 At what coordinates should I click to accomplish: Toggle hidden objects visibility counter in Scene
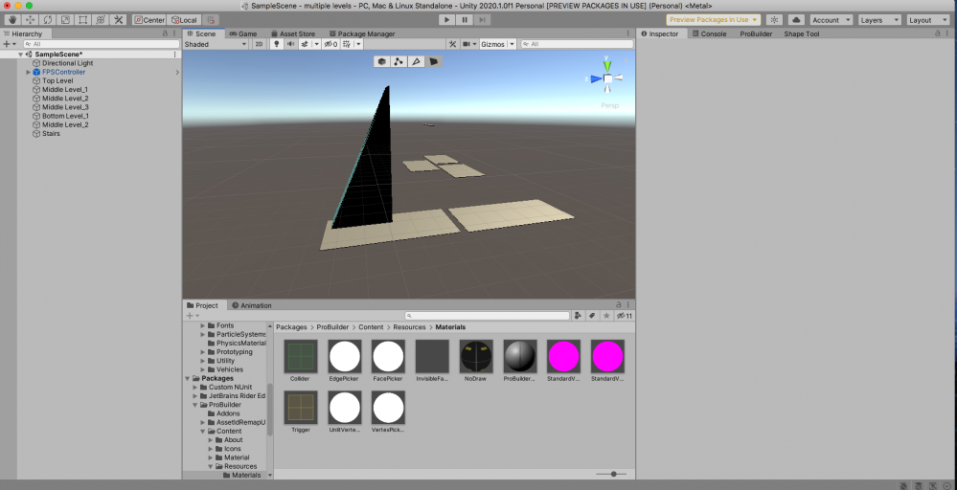pos(330,44)
